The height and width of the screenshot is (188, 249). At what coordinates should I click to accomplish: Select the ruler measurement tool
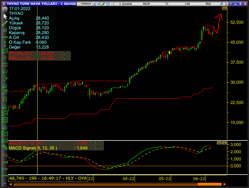click(x=5, y=147)
